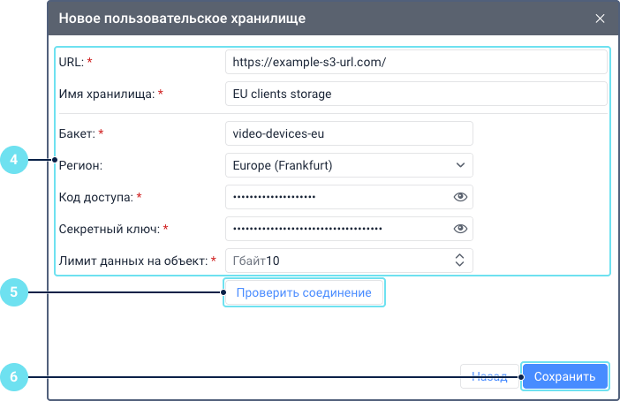
Task: Click the URL input field
Action: (416, 62)
